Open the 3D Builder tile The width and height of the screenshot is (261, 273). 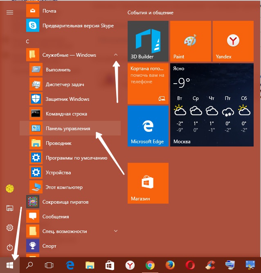point(148,41)
